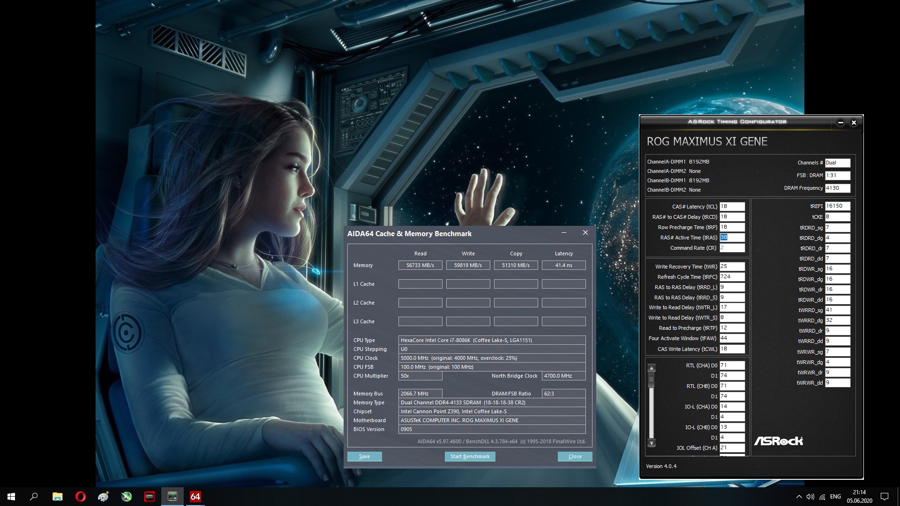Image resolution: width=900 pixels, height=506 pixels.
Task: Click the Close button in AIDA64 benchmark
Action: coord(575,456)
